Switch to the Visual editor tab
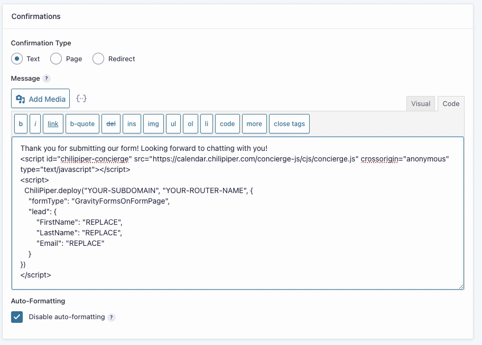The height and width of the screenshot is (345, 482). 421,103
